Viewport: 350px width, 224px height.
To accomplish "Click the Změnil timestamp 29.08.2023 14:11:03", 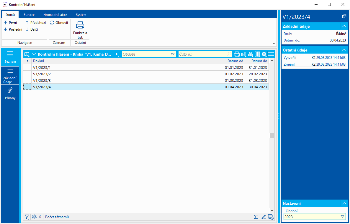I will click(x=331, y=64).
